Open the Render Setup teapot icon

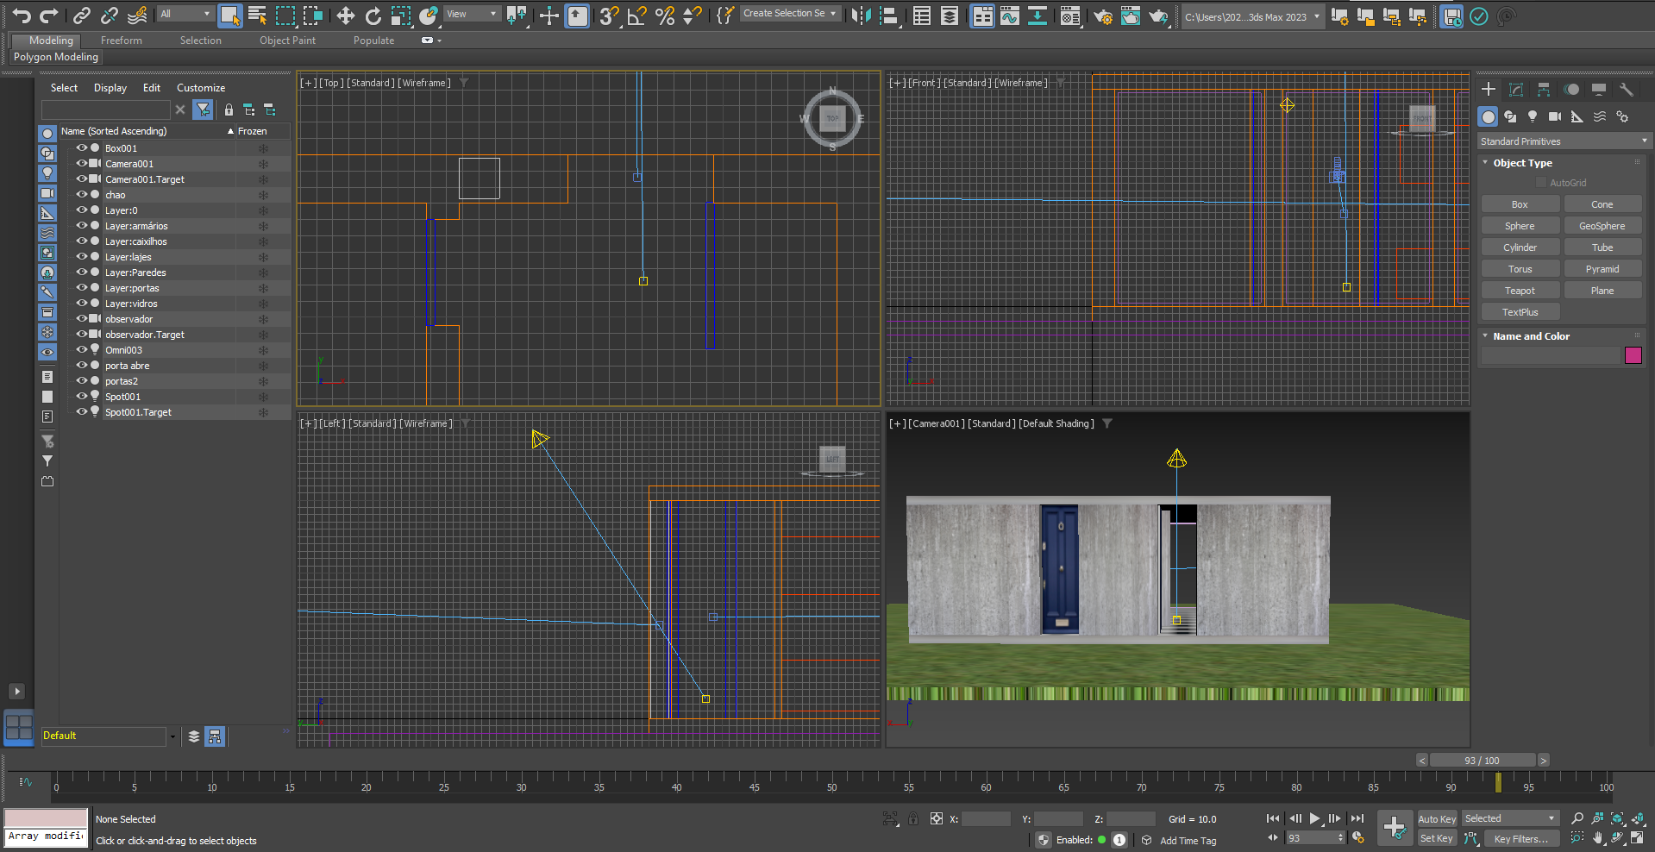(1102, 16)
